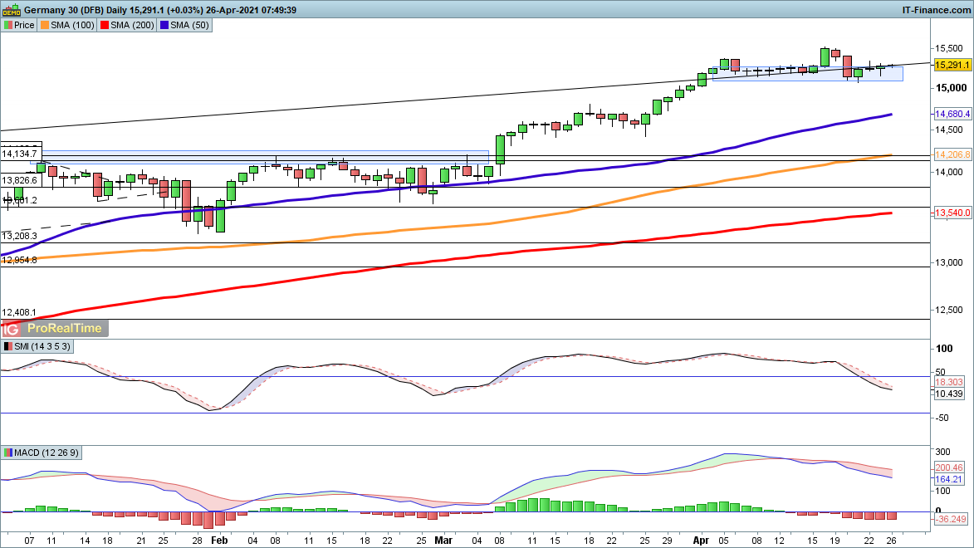Open the IT-Finance.com link

[936, 10]
